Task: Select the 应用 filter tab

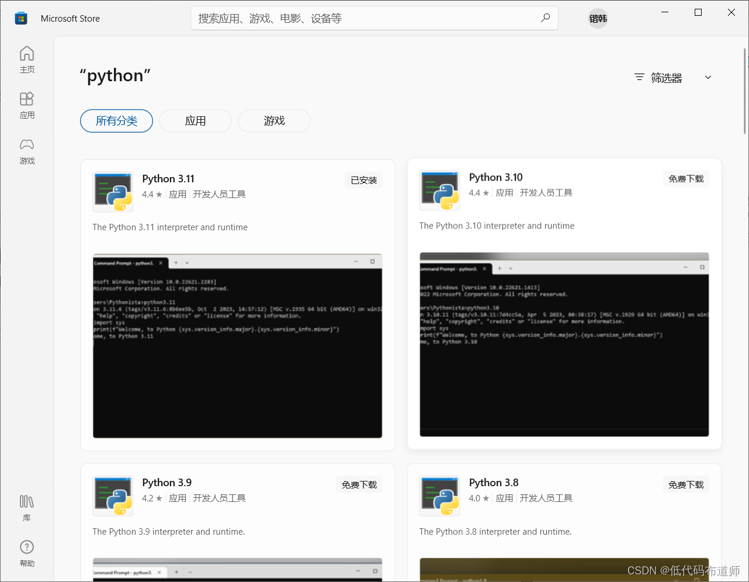Action: [195, 121]
